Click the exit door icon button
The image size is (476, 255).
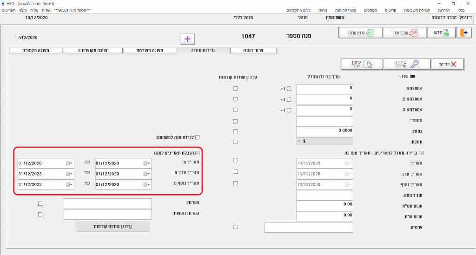[x=464, y=33]
